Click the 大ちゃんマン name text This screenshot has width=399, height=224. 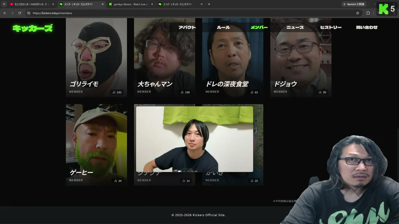pos(155,84)
